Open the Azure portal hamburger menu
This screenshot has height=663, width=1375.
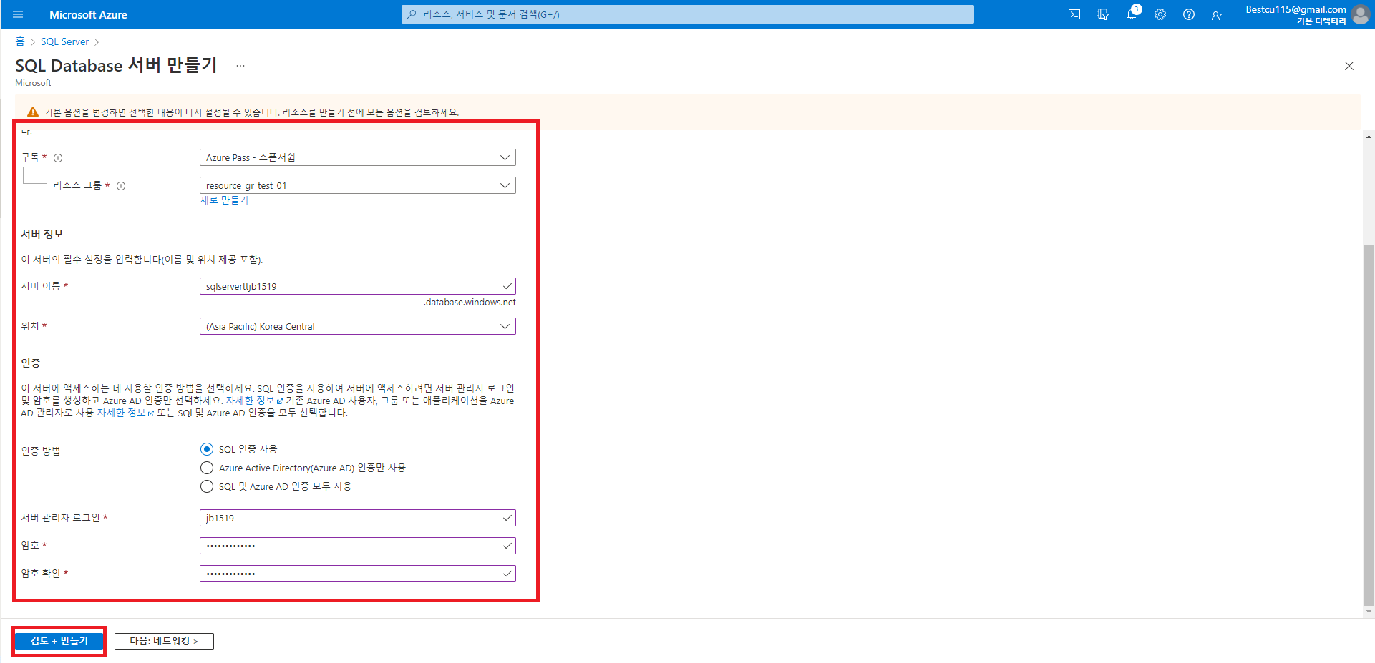click(18, 14)
